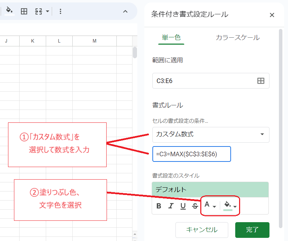Toggle strikethrough in formatting style
The height and width of the screenshot is (241, 288).
[195, 206]
